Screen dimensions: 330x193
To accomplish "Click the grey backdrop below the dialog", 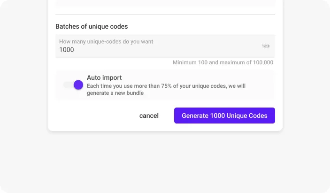I will point(165,160).
